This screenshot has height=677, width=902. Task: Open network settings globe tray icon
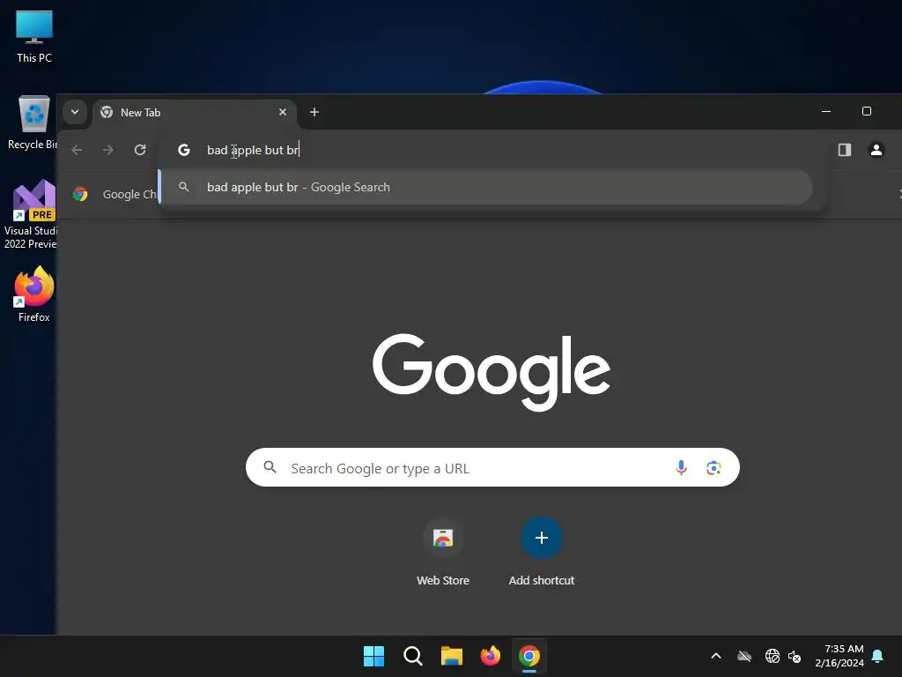pos(772,656)
